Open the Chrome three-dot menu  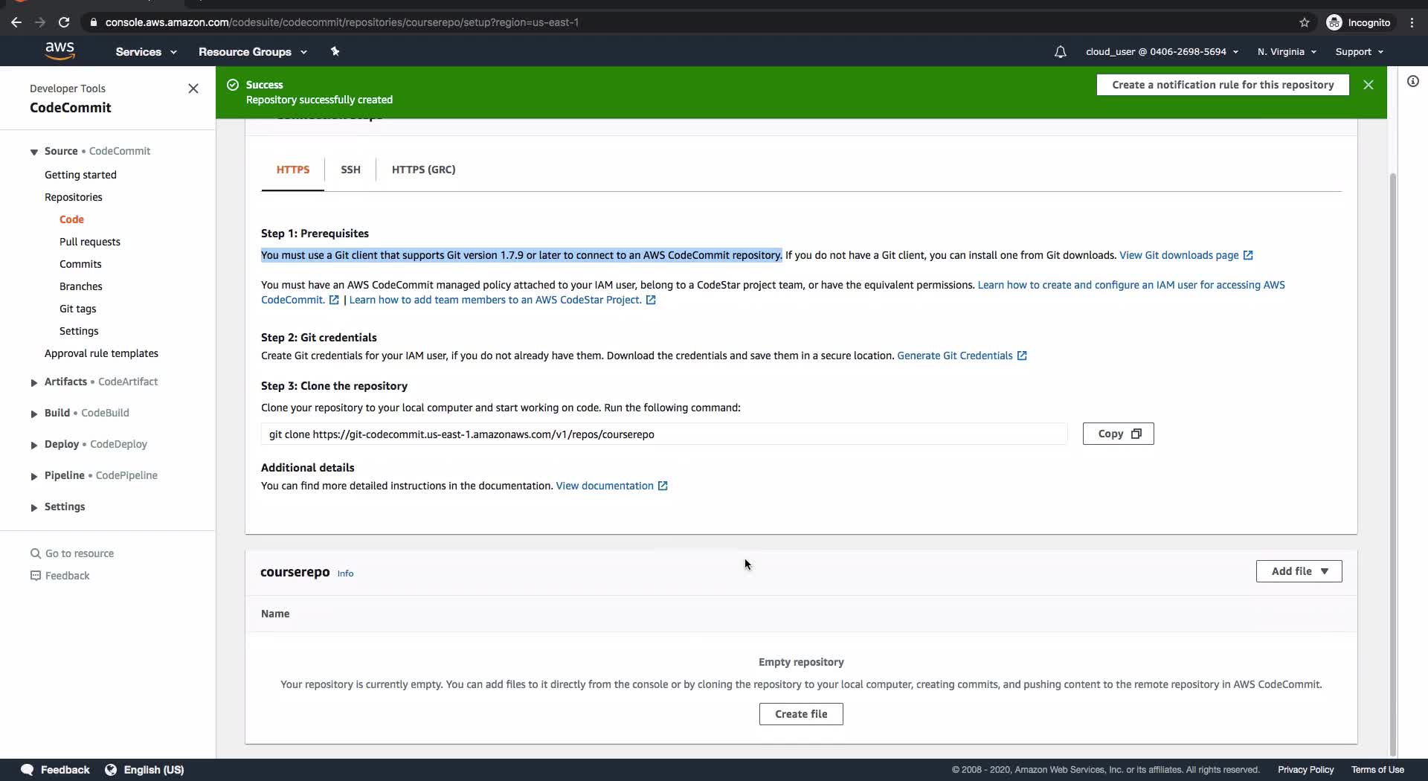point(1412,22)
